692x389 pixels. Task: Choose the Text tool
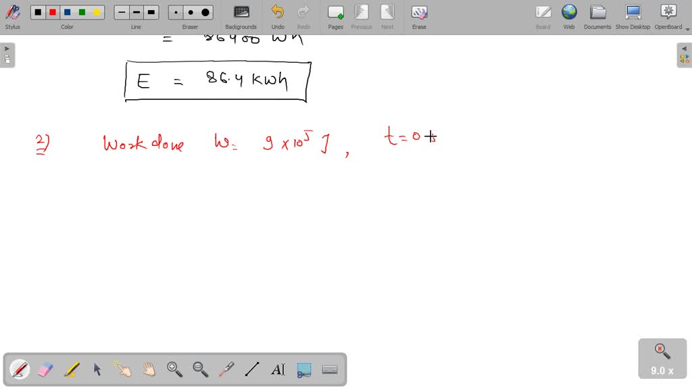coord(278,369)
